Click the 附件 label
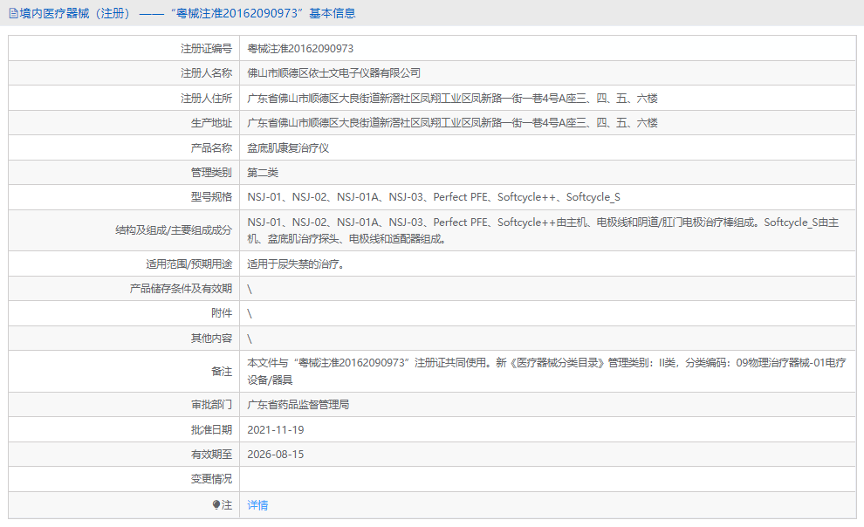The height and width of the screenshot is (527, 864). point(222,312)
